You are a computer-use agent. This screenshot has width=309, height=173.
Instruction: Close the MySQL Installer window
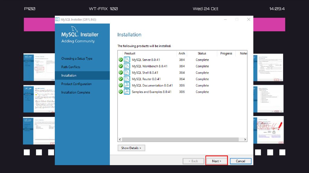point(249,19)
